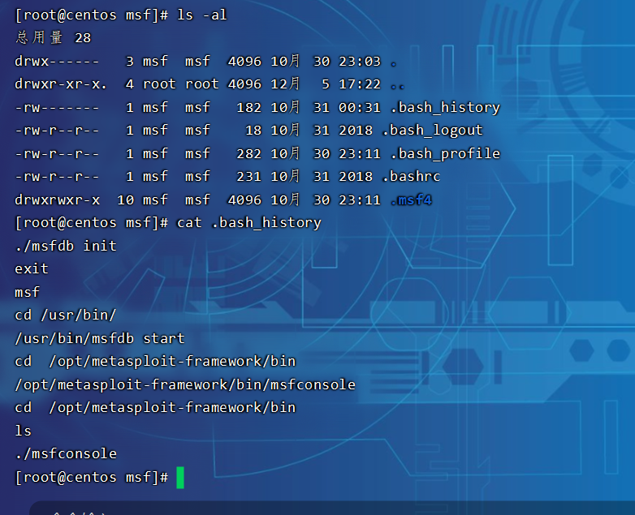Click the 'drwxr-xr-x.' permission string

(61, 84)
